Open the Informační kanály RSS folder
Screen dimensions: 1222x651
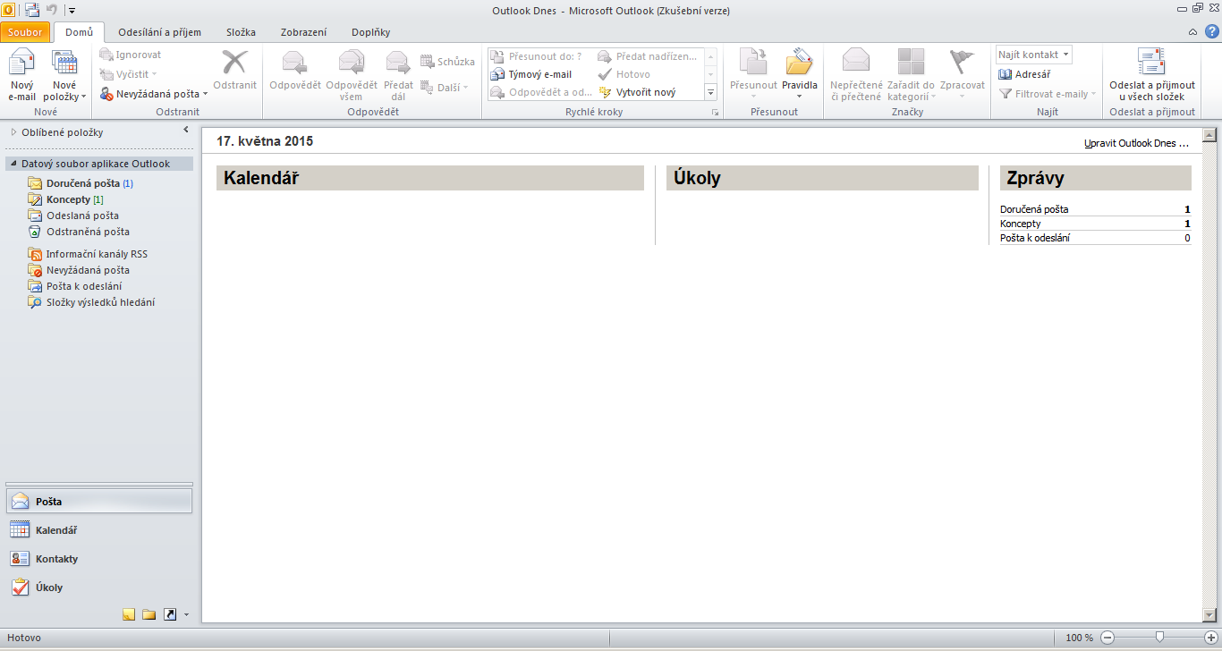point(88,254)
